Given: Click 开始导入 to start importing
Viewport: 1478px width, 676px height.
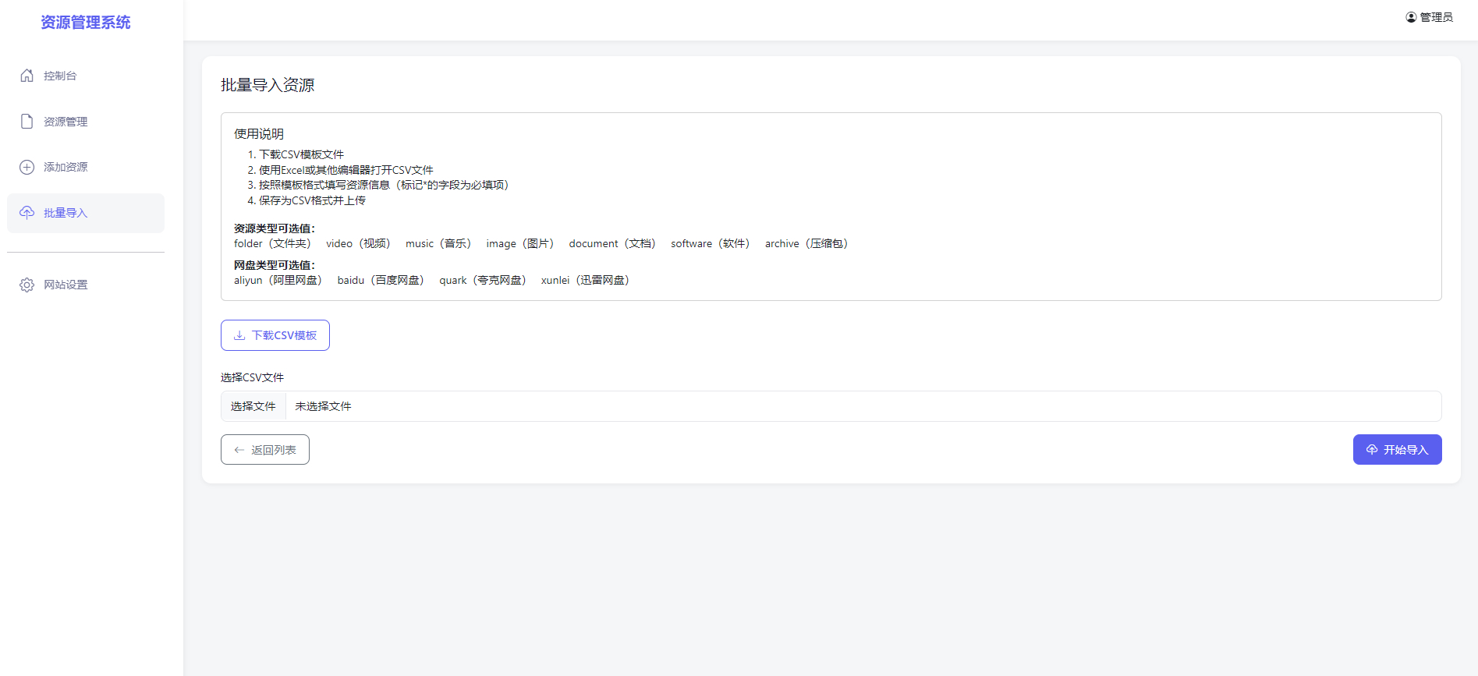Looking at the screenshot, I should point(1397,450).
